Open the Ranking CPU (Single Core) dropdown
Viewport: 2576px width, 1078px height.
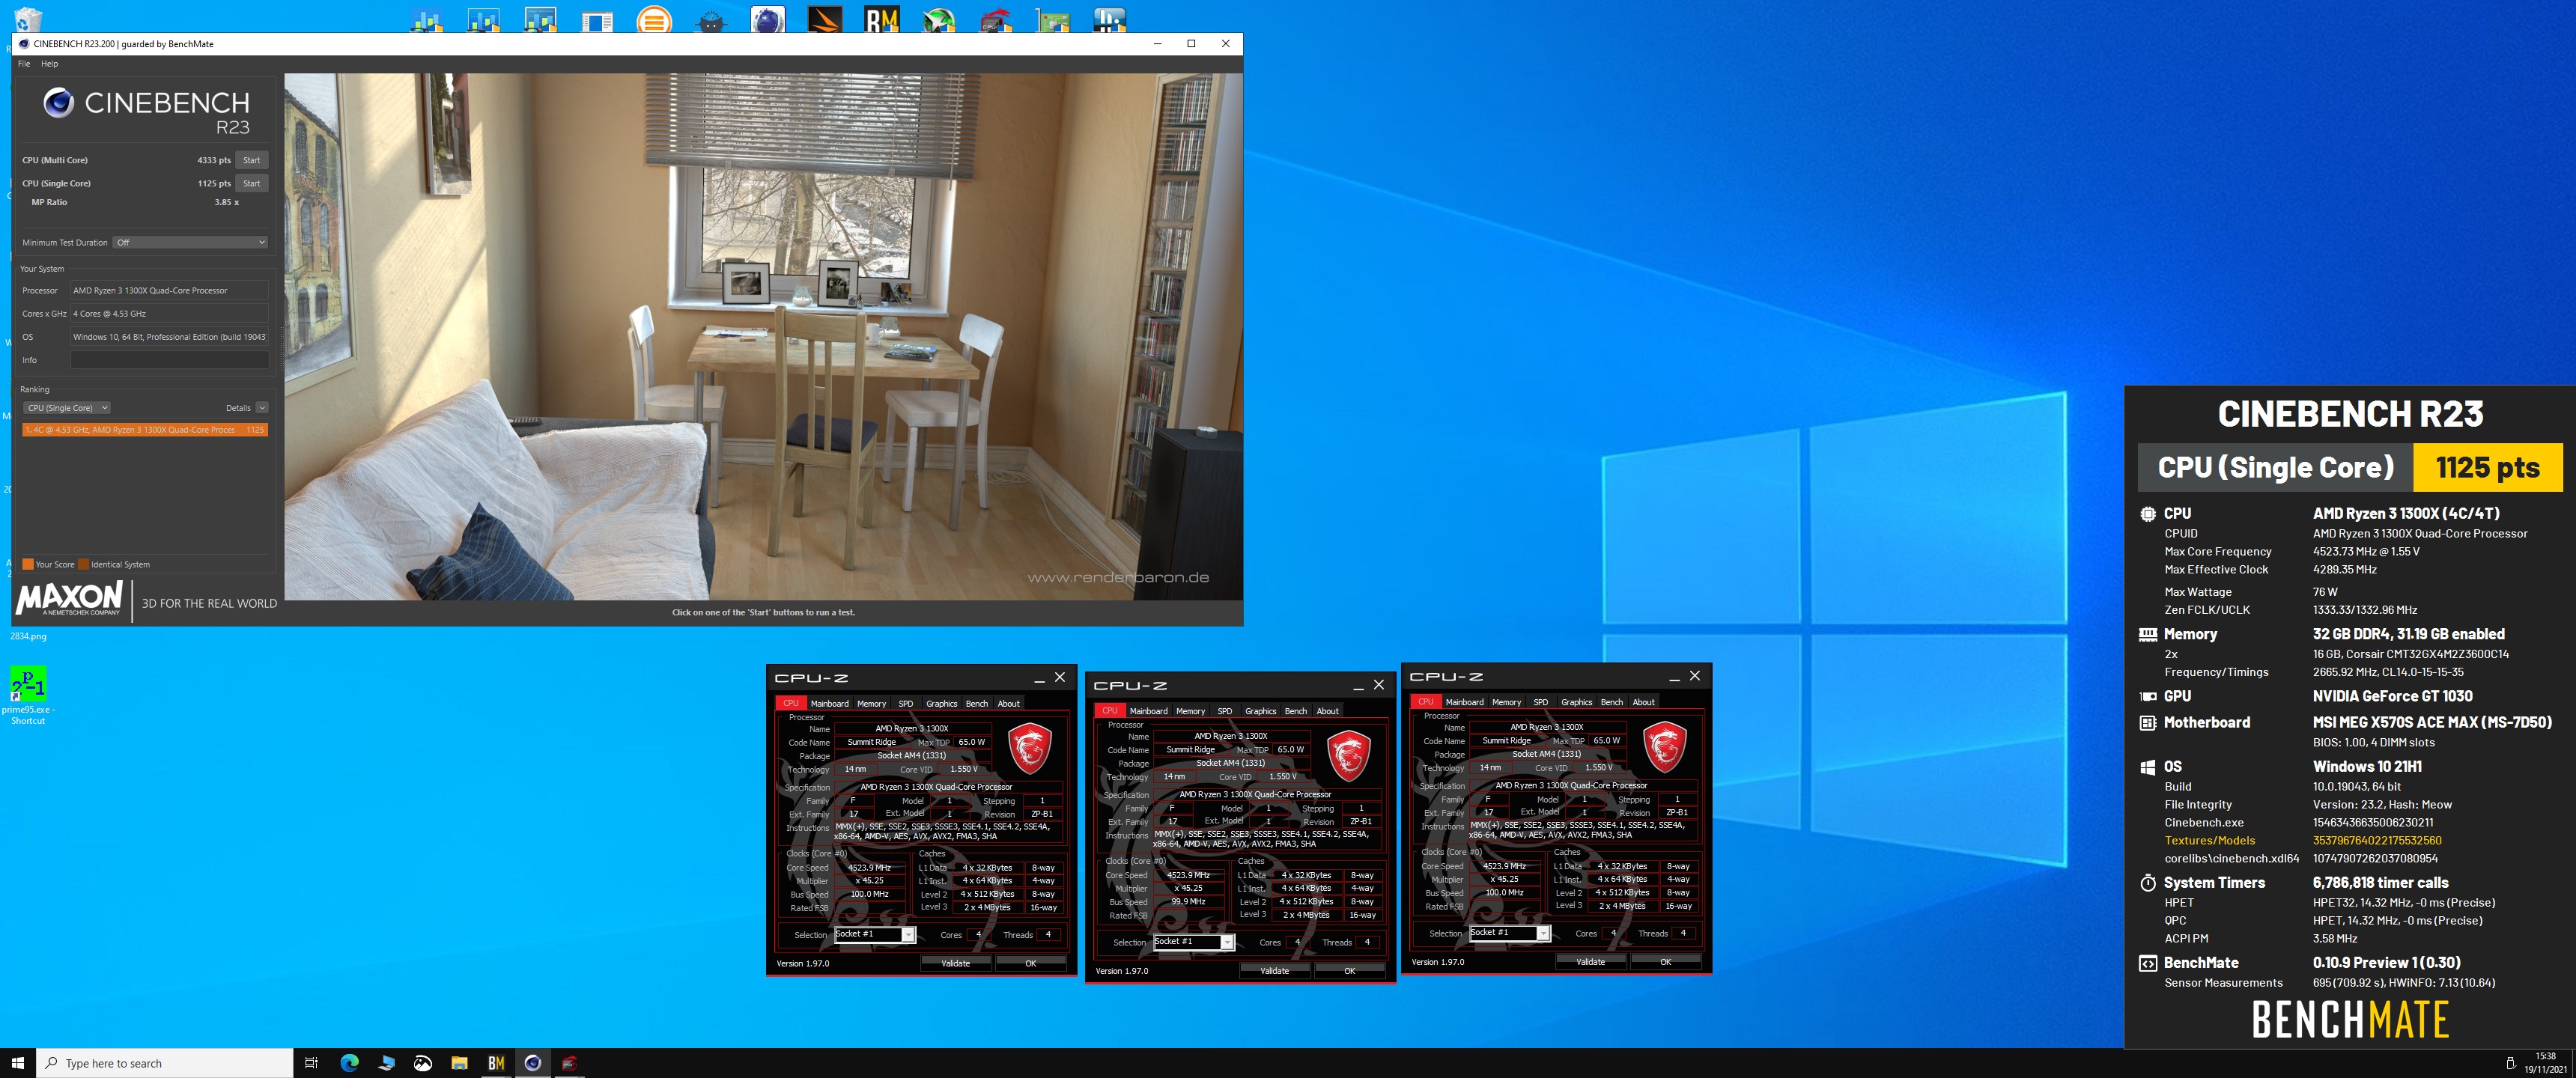click(x=66, y=408)
